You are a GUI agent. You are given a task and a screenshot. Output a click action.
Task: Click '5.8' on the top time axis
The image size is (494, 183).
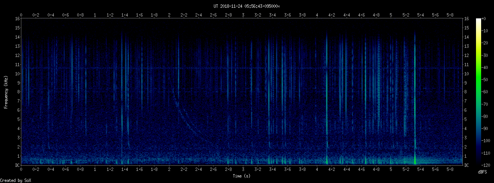(450, 15)
